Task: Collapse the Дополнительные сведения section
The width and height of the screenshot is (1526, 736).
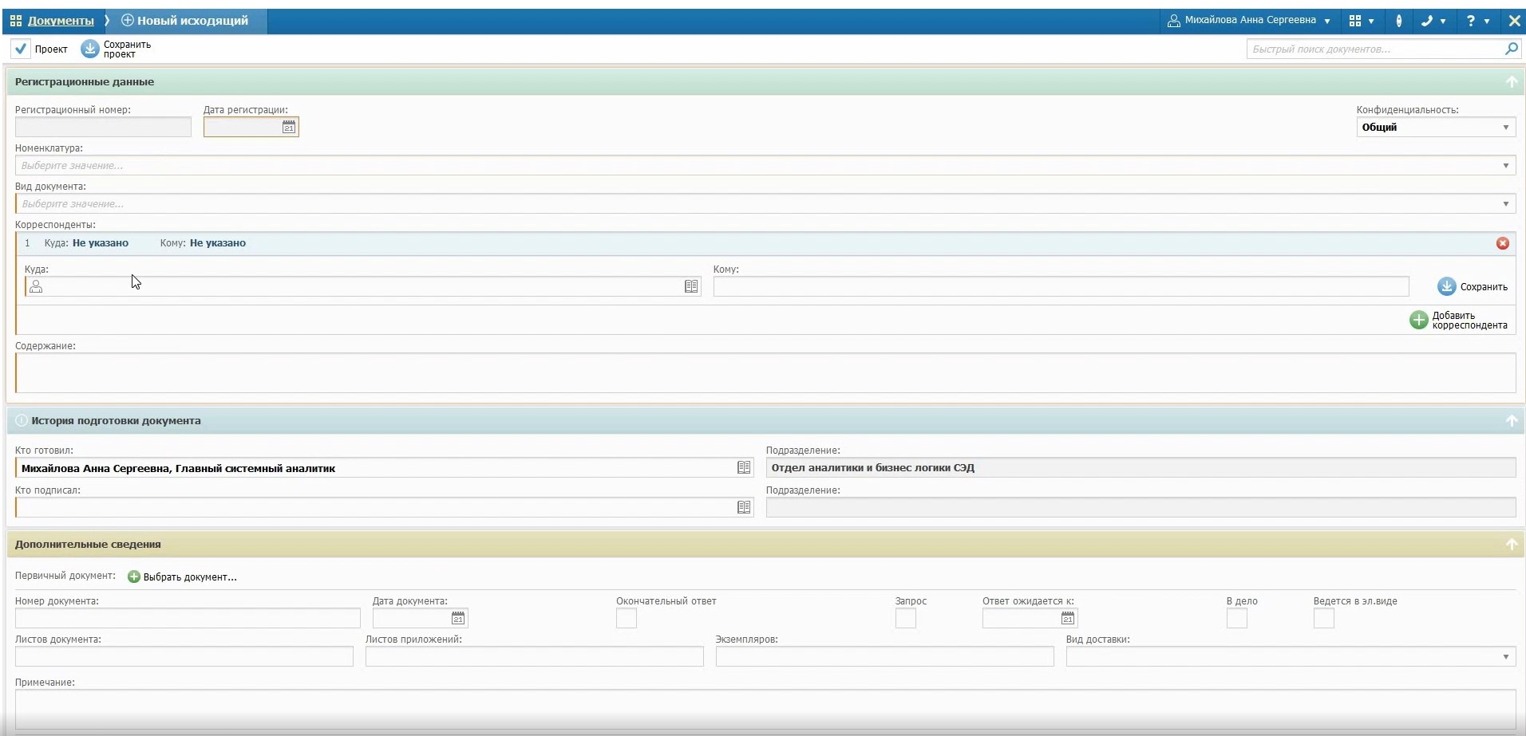Action: pos(1511,545)
